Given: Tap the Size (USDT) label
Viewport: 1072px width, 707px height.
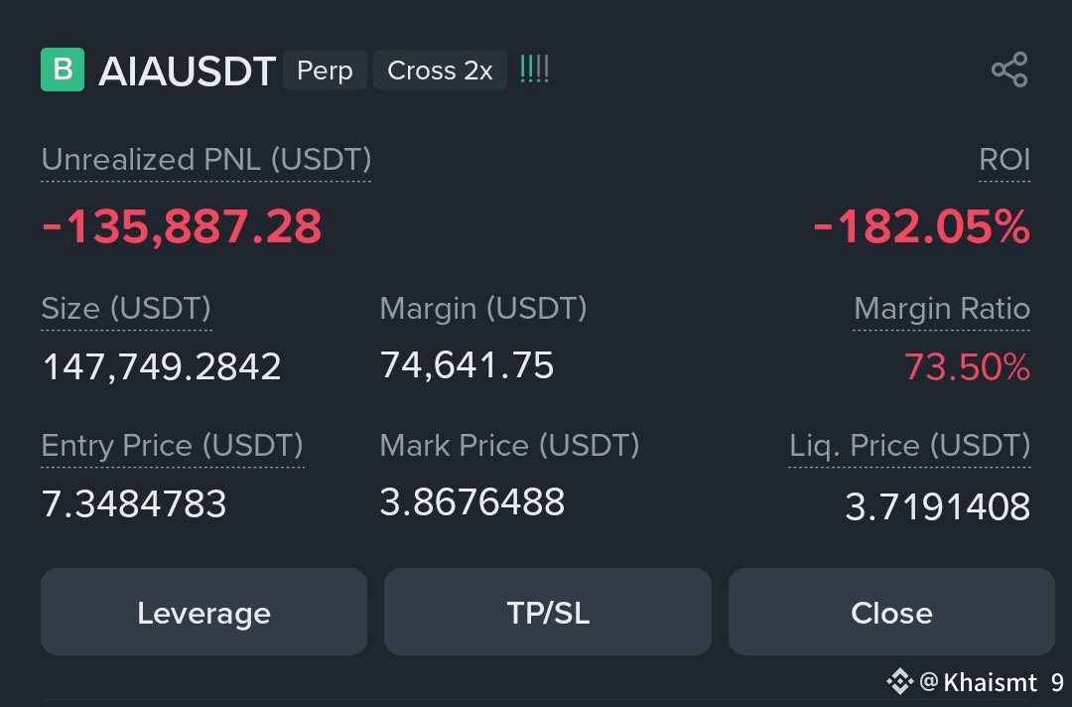Looking at the screenshot, I should click(126, 309).
